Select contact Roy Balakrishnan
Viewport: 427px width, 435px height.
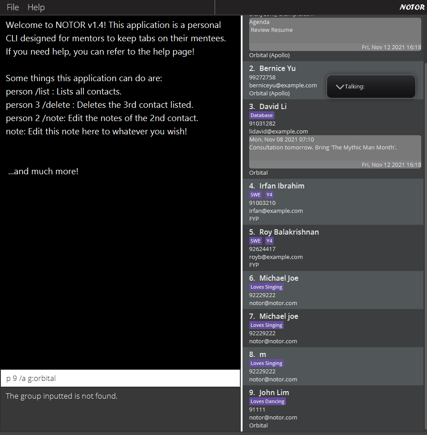tap(333, 248)
